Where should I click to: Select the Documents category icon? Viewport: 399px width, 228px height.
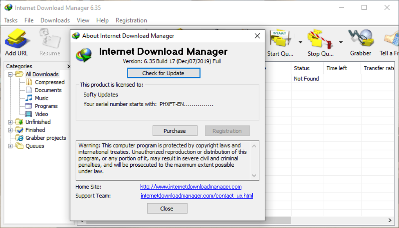point(29,90)
